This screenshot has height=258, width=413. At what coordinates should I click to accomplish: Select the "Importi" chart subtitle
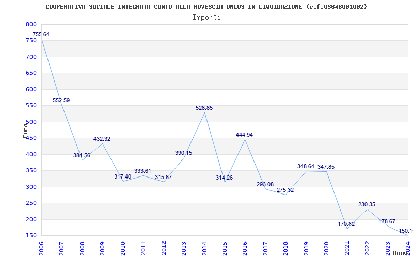[206, 17]
